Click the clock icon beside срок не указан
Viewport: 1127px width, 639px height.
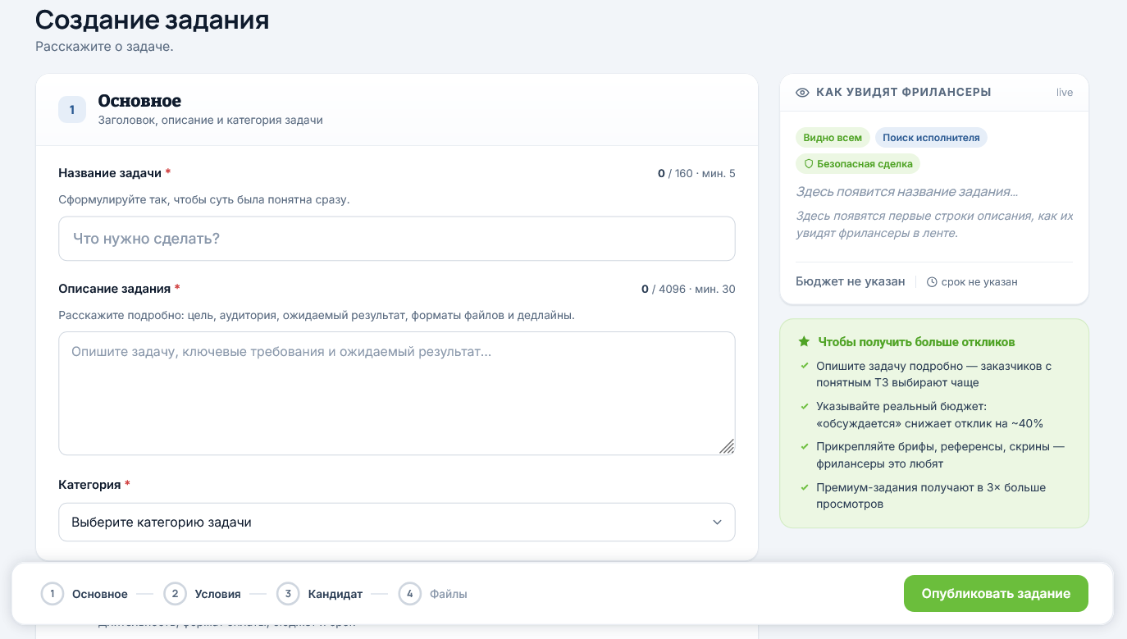932,282
